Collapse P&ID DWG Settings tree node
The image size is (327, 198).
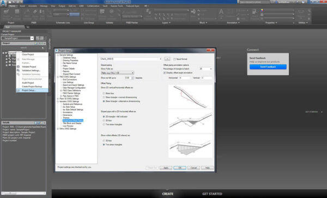point(58,77)
